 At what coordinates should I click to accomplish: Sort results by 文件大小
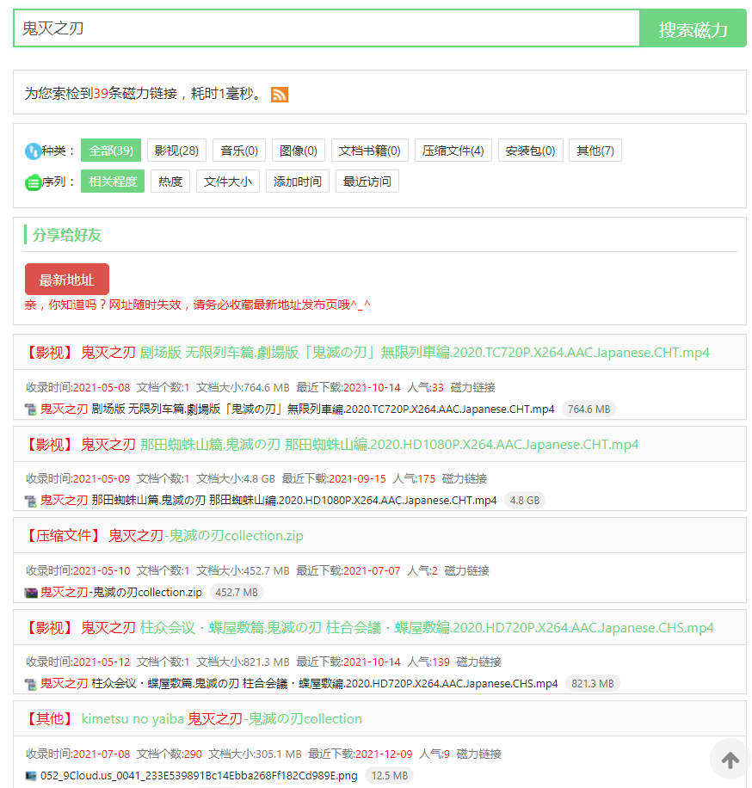228,182
